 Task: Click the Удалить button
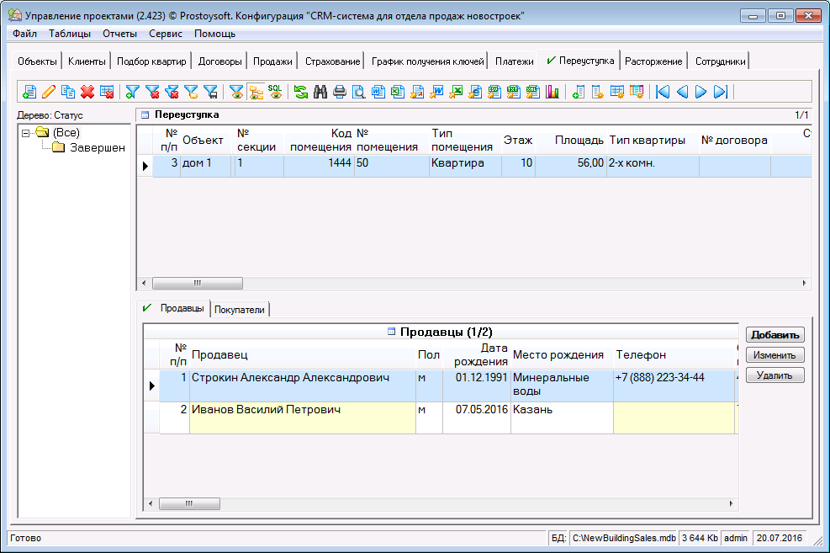(x=774, y=375)
